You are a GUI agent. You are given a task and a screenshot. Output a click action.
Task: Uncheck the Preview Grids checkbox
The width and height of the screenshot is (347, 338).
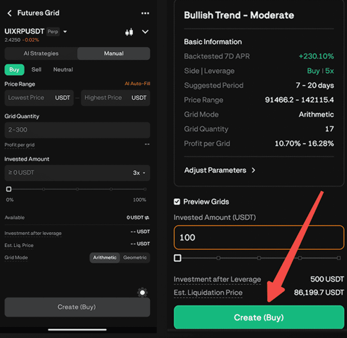coord(177,201)
